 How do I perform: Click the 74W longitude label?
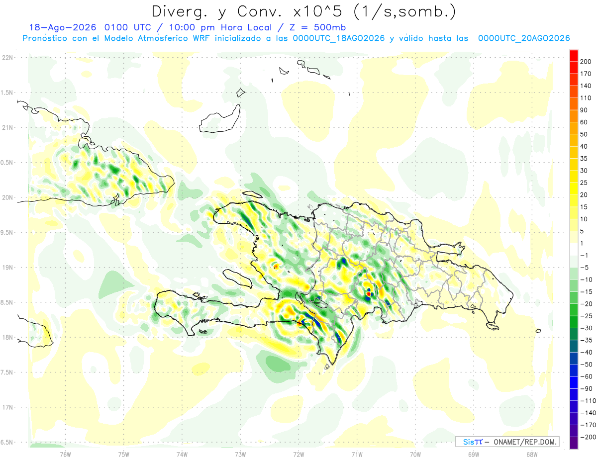point(182,454)
